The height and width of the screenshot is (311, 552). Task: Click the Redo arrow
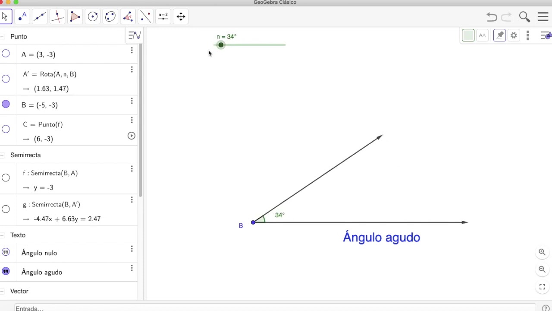pos(506,17)
